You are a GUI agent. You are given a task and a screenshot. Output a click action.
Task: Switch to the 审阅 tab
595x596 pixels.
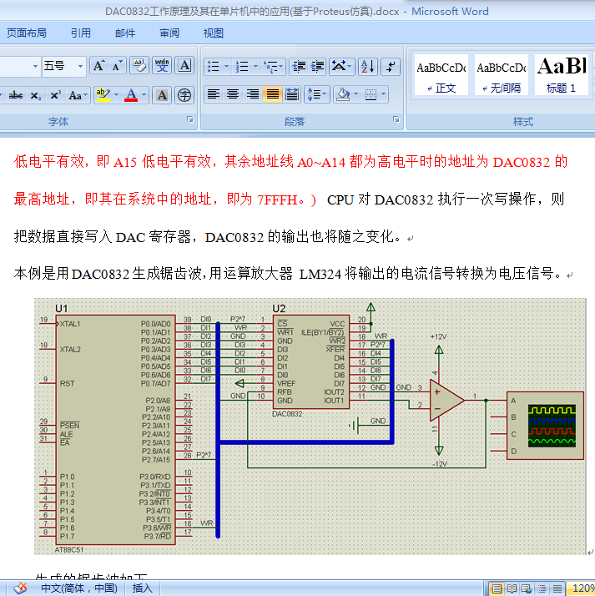point(169,33)
